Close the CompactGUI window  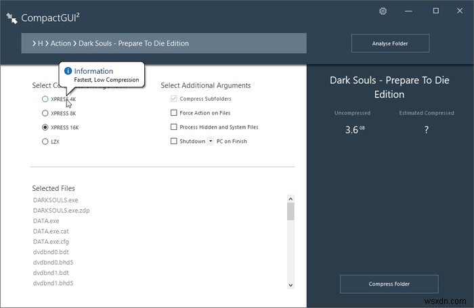[x=458, y=11]
